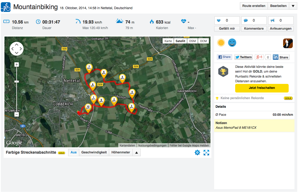Click the sunny weather icon
300x193 pixels.
pos(221,43)
